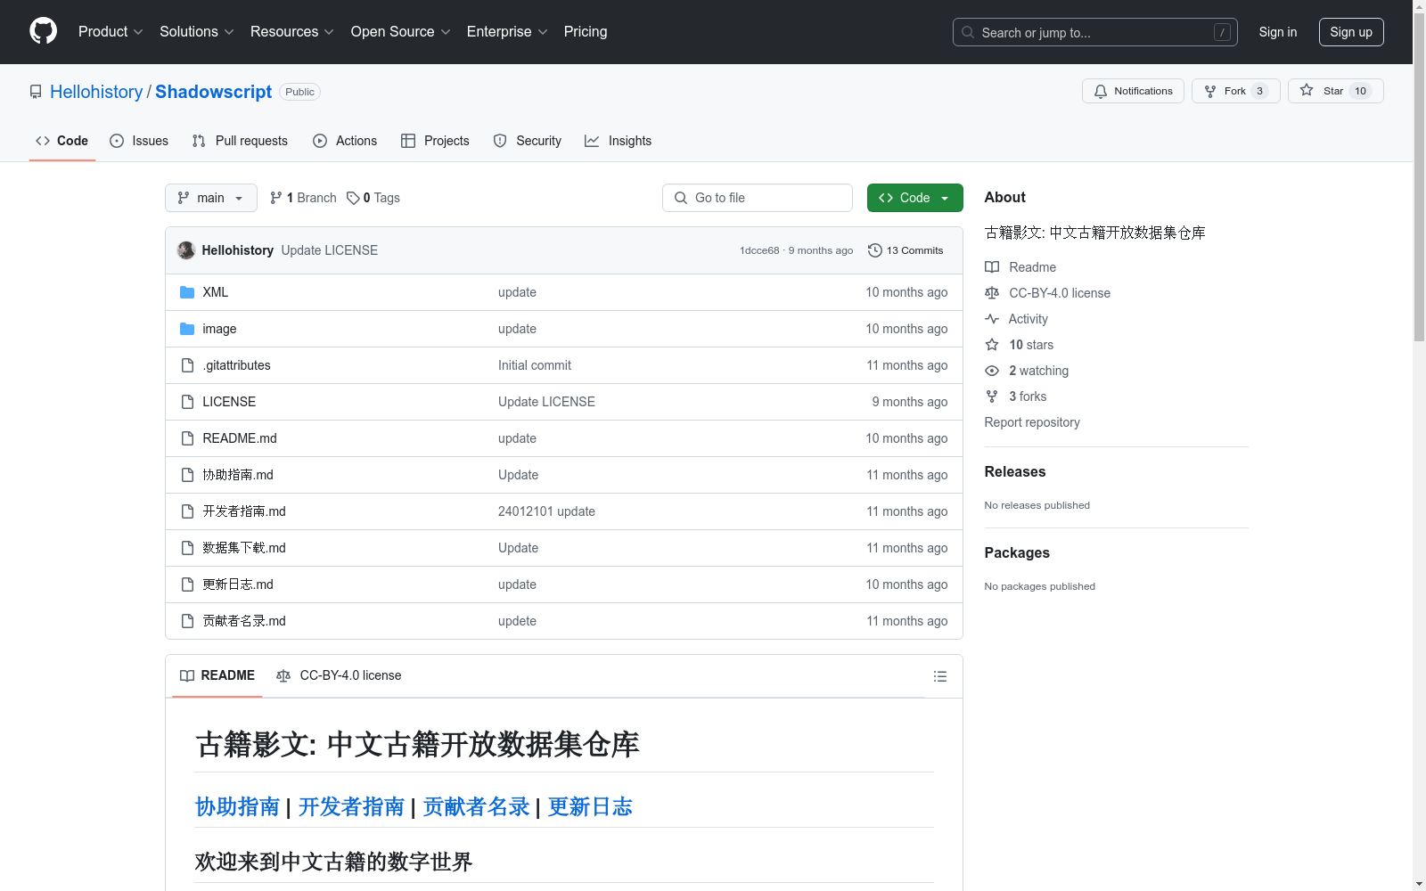Click the Activity pulse icon
Screen dimensions: 1426x891
[x=992, y=319]
